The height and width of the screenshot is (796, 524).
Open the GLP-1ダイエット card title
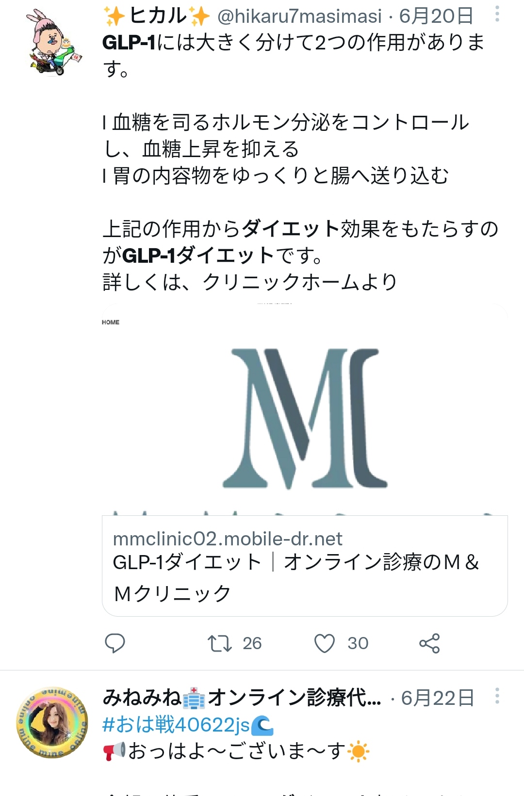pyautogui.click(x=295, y=578)
